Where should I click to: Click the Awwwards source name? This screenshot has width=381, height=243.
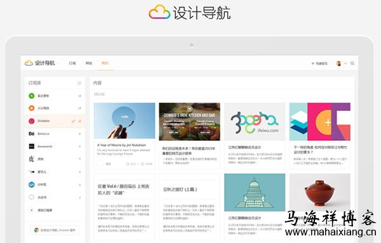45,147
